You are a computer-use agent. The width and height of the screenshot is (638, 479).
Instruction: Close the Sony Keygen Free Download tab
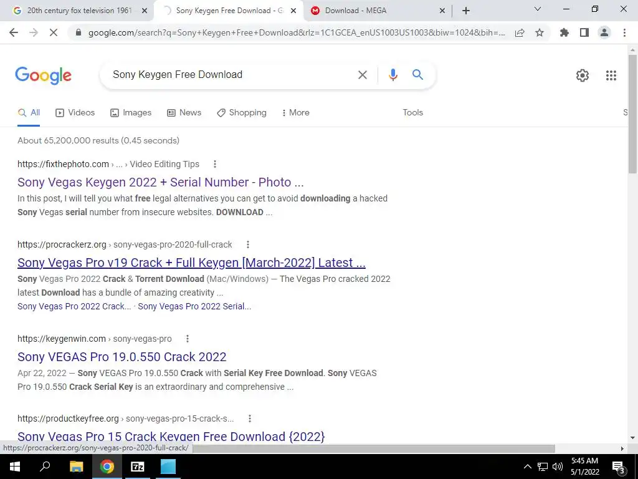(x=293, y=11)
